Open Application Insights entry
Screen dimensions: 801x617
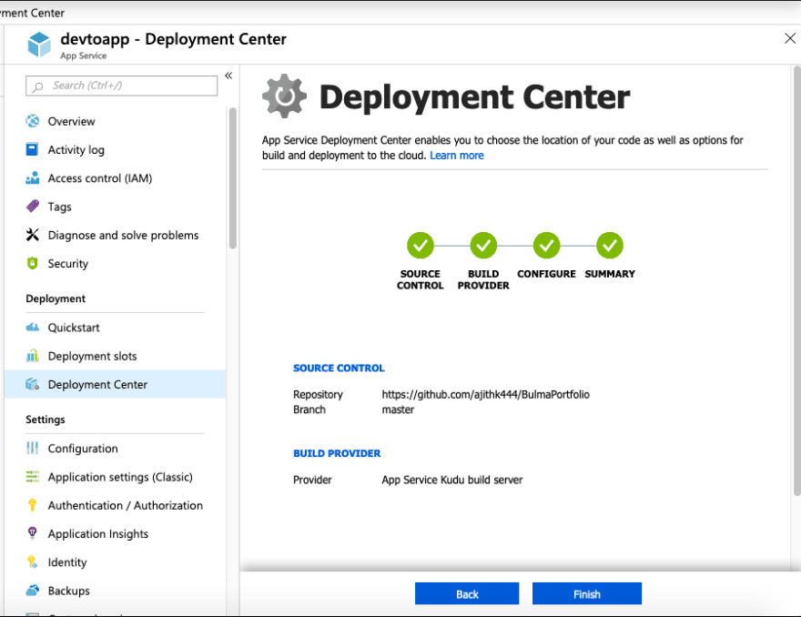[115, 534]
